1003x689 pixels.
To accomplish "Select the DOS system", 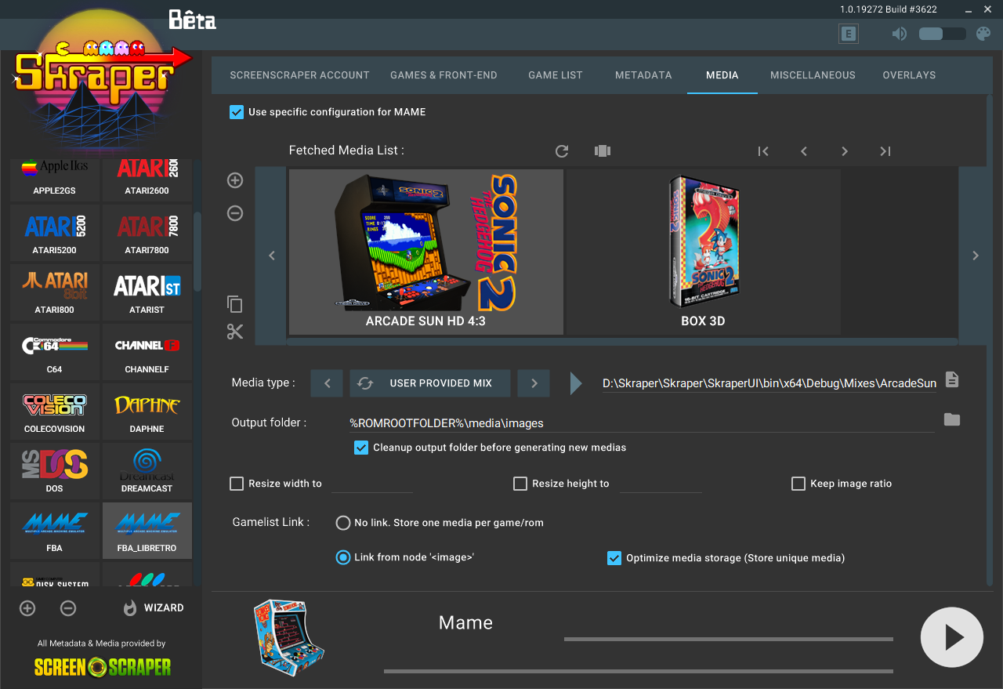I will point(54,470).
